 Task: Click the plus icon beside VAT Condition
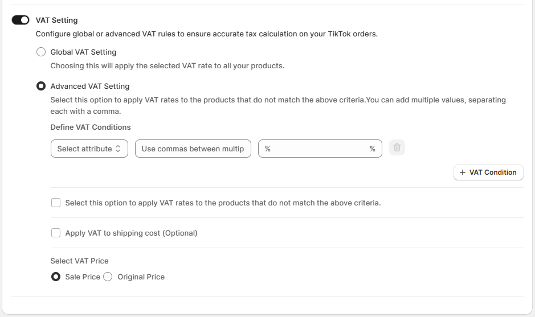463,172
